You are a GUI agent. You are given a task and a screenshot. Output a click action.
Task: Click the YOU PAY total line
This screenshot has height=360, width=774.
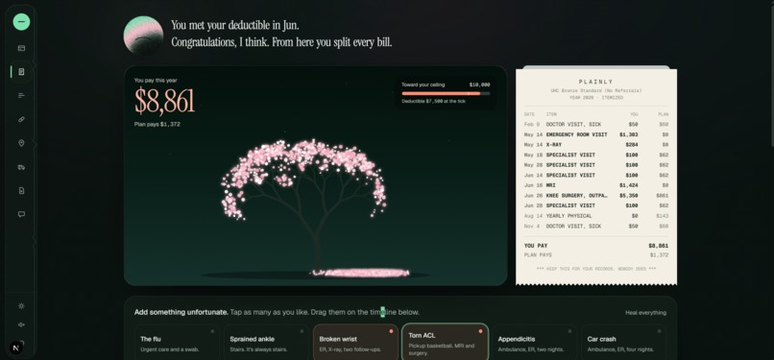595,246
